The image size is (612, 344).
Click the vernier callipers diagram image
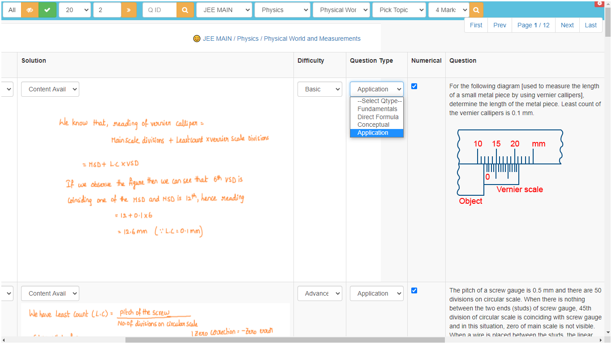tap(509, 168)
